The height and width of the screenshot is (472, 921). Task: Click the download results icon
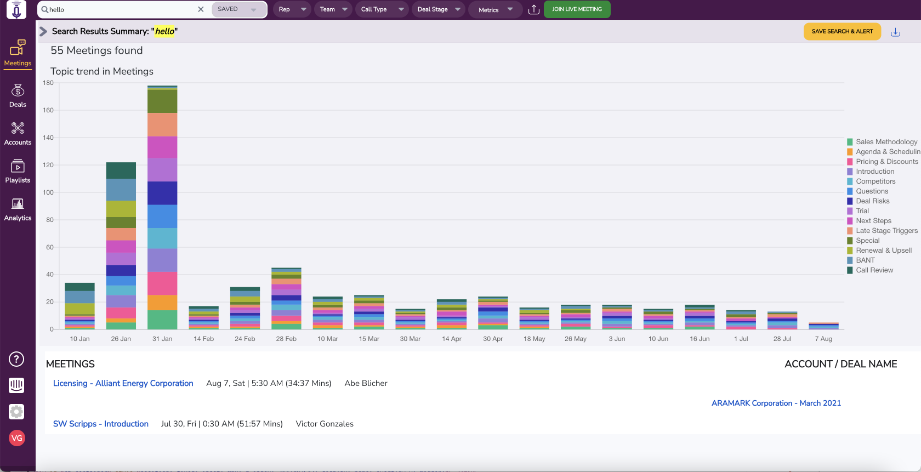[x=895, y=32]
